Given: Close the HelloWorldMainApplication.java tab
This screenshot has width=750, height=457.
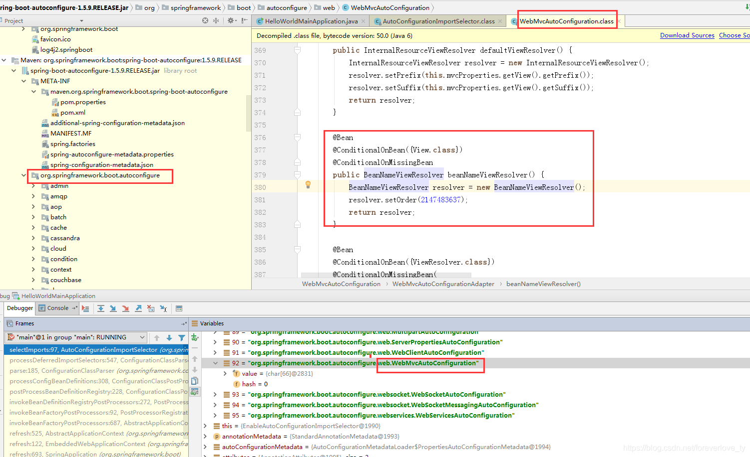Looking at the screenshot, I should tap(364, 21).
